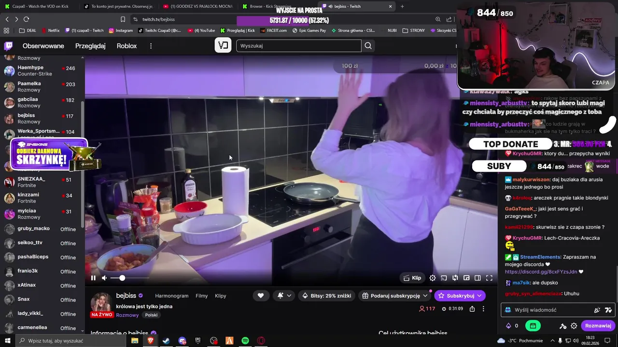Viewport: 618px width, 347px height.
Task: Click the Bits diamond balance icon
Action: coord(508,326)
